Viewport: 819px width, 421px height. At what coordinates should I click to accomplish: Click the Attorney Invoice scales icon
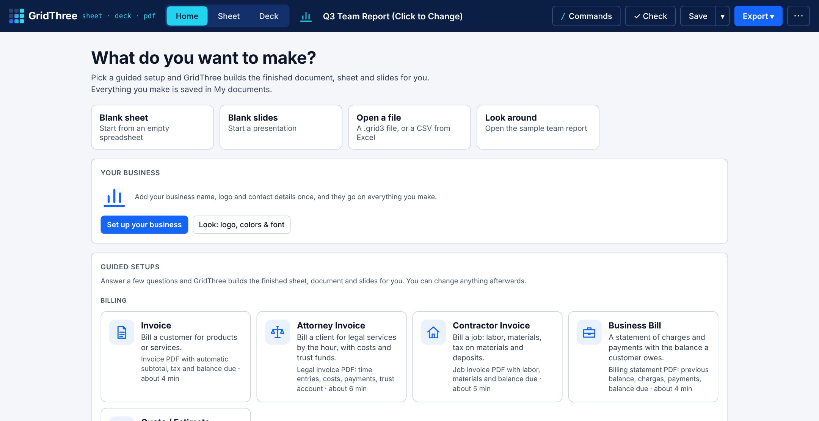coord(278,332)
